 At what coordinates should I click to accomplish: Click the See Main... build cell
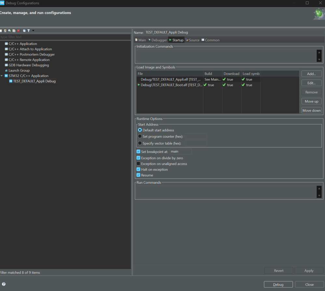click(212, 79)
